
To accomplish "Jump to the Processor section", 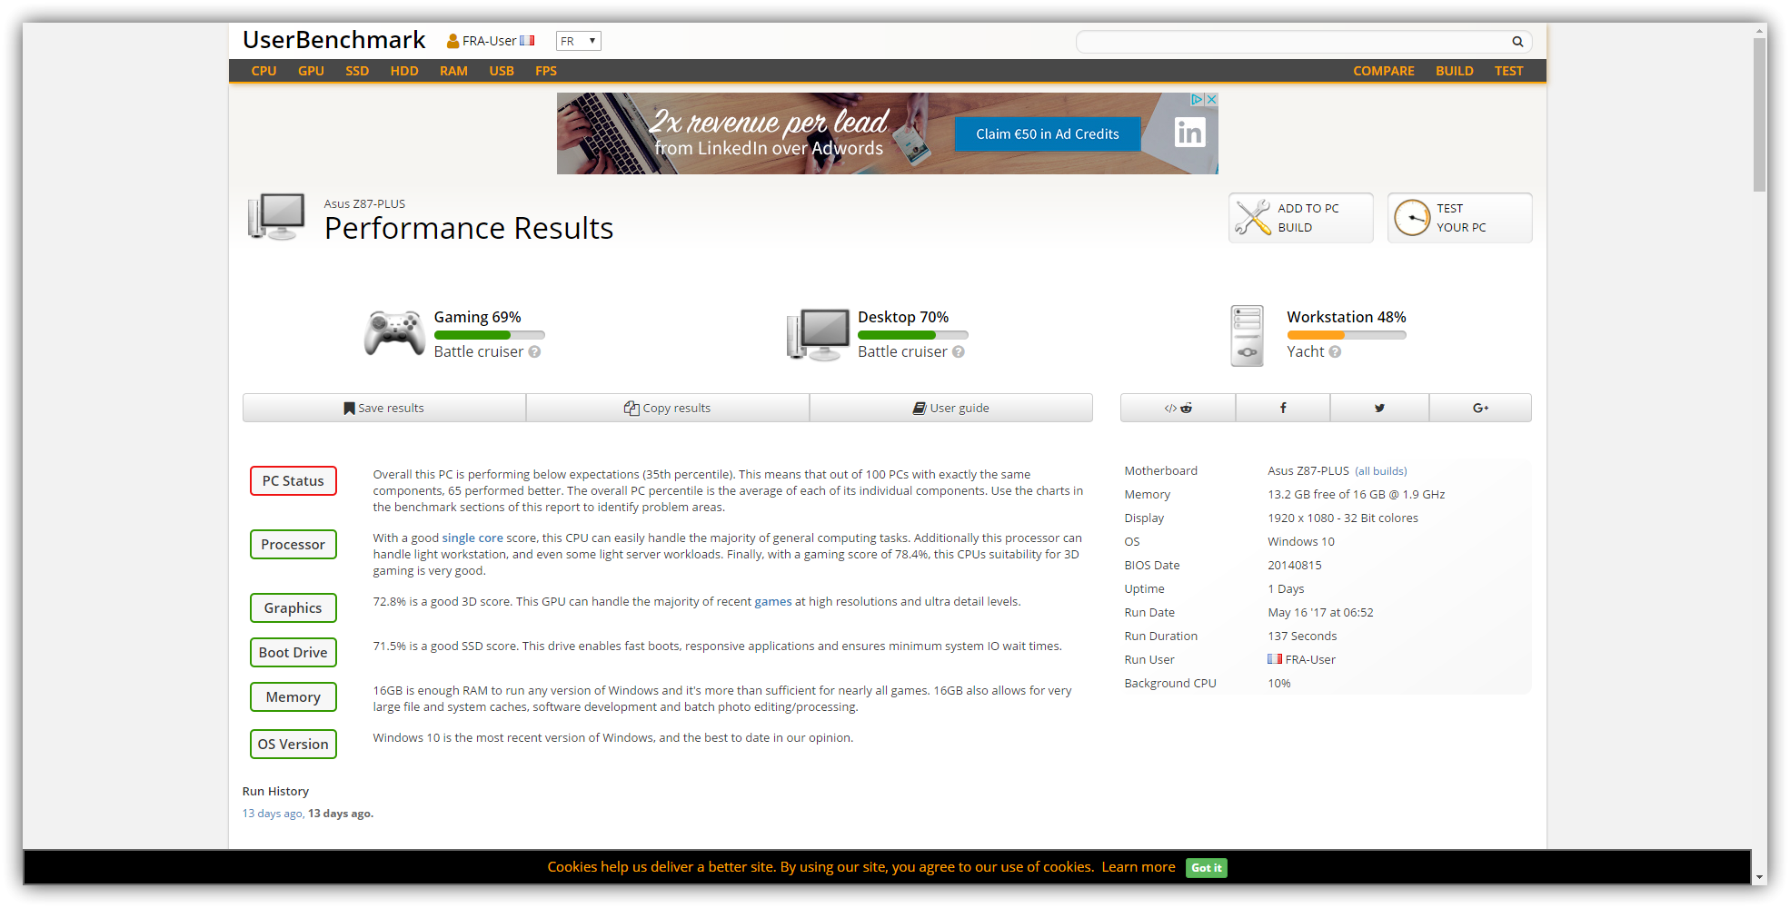I will tap(293, 545).
